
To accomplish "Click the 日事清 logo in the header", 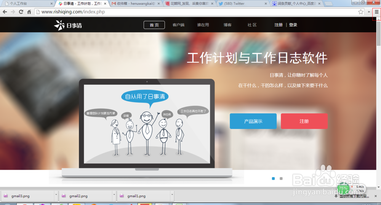I will [x=68, y=25].
